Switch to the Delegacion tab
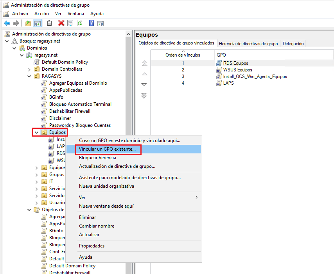This screenshot has height=274, width=334. pos(292,43)
